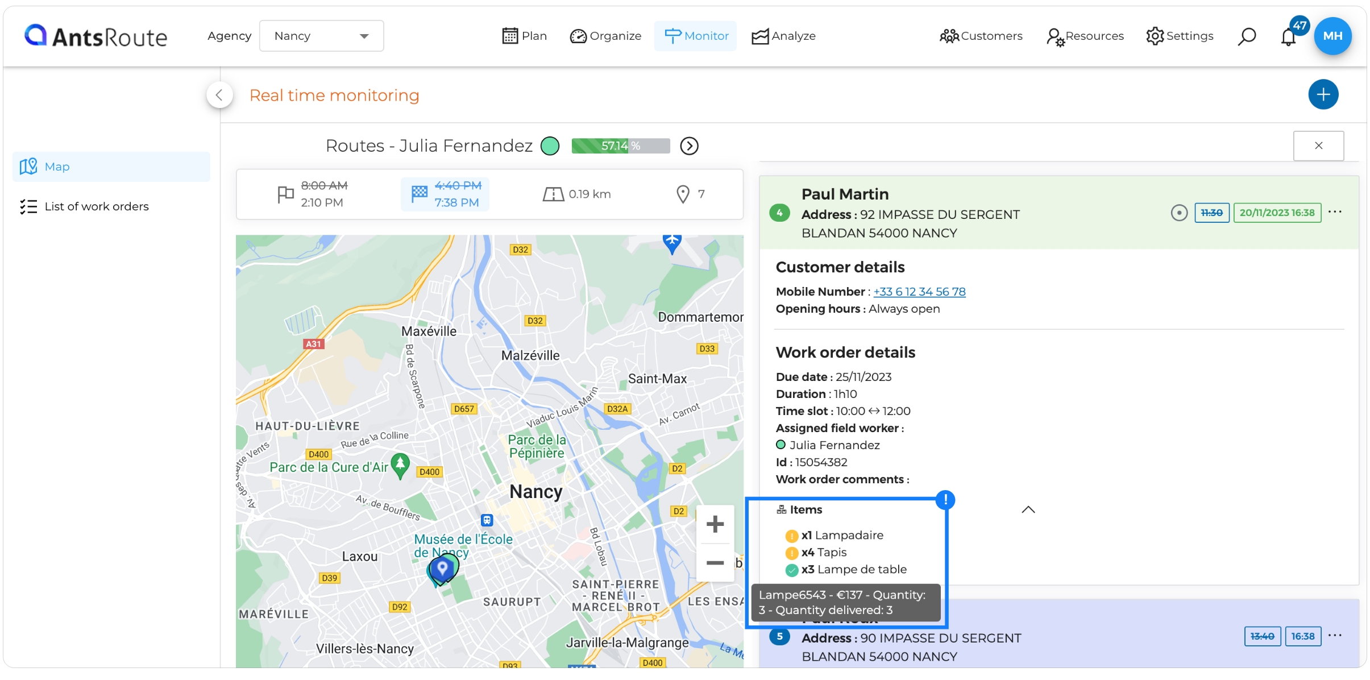This screenshot has width=1370, height=680.
Task: Zoom in on the map
Action: pos(715,524)
